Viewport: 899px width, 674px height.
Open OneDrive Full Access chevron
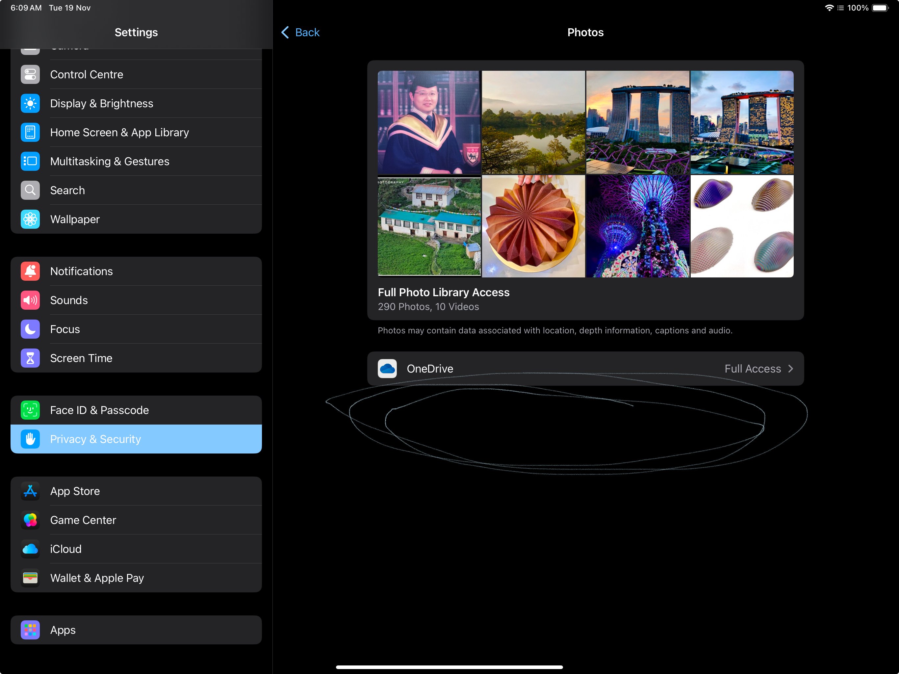point(790,369)
